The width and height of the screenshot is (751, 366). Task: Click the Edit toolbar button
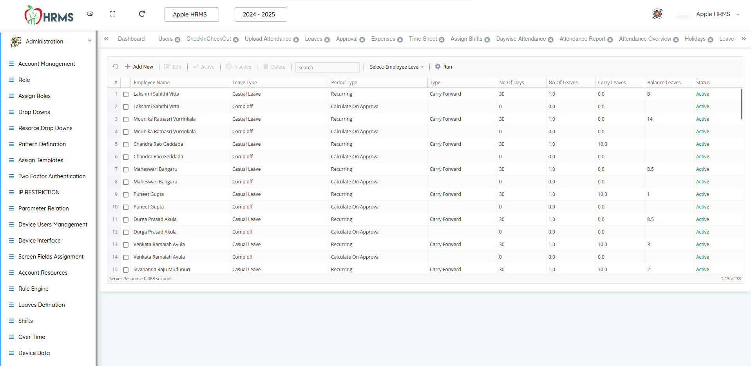coord(173,67)
